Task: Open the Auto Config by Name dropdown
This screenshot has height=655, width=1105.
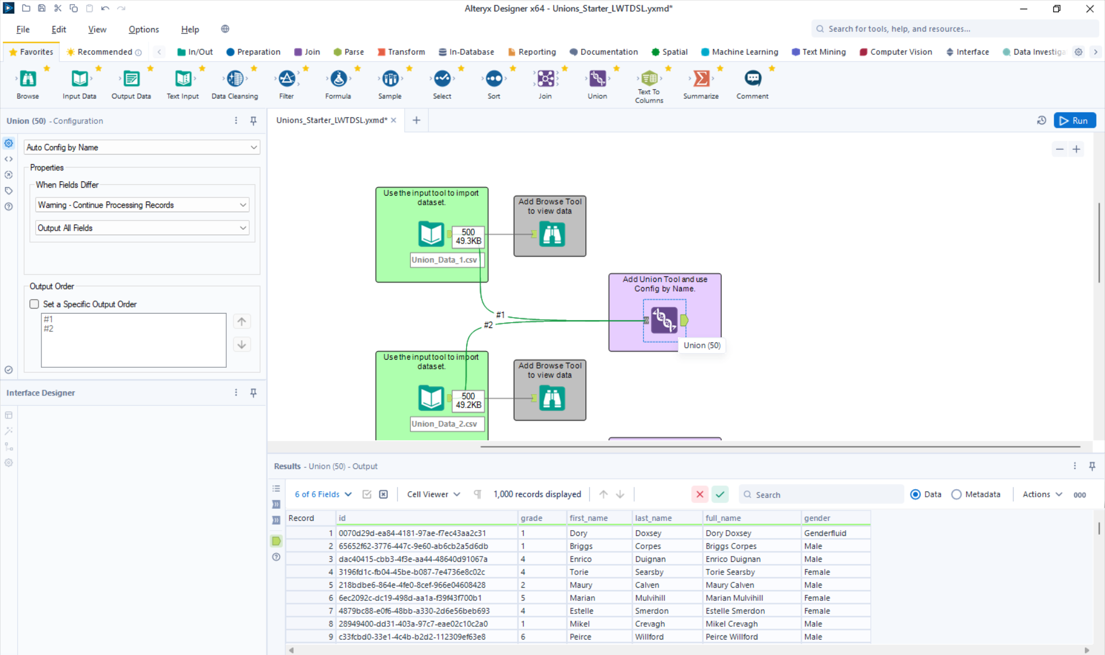Action: tap(142, 147)
